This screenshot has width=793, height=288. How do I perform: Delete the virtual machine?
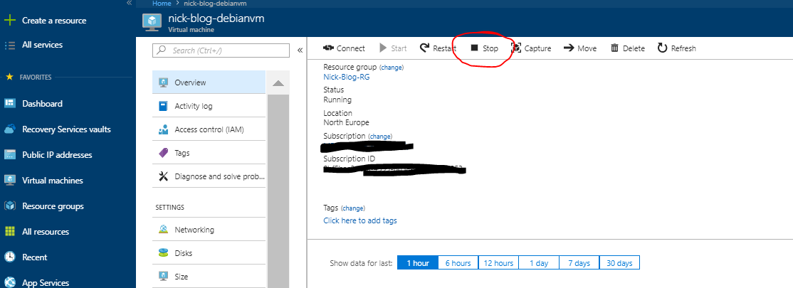point(628,48)
